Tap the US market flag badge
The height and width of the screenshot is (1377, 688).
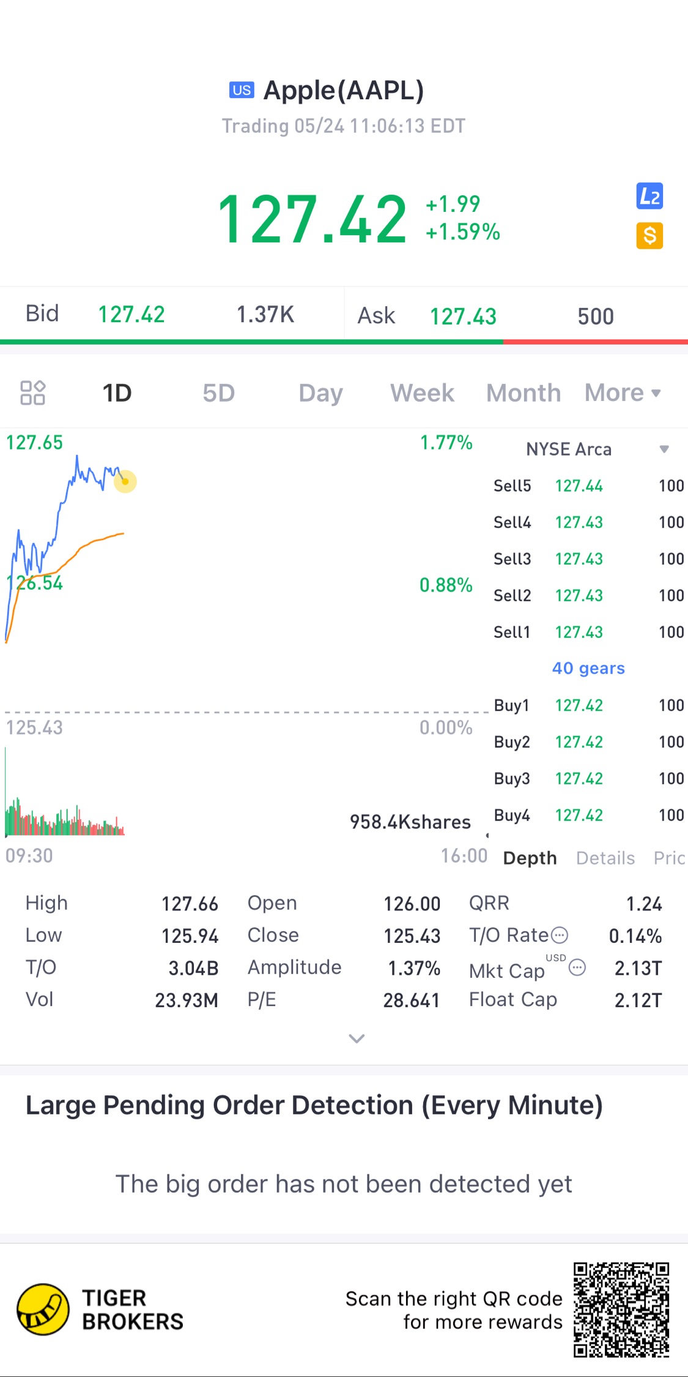click(242, 90)
